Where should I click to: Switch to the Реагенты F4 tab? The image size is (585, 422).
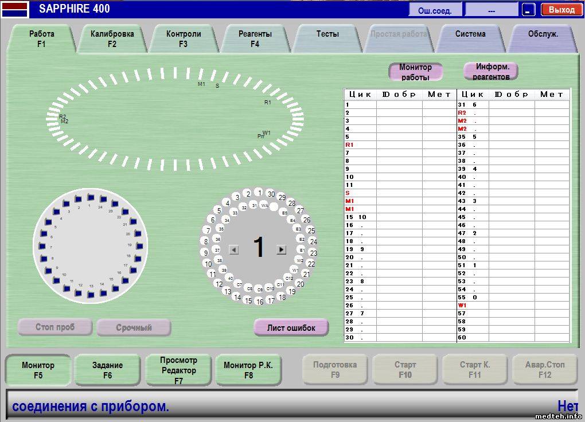click(255, 38)
